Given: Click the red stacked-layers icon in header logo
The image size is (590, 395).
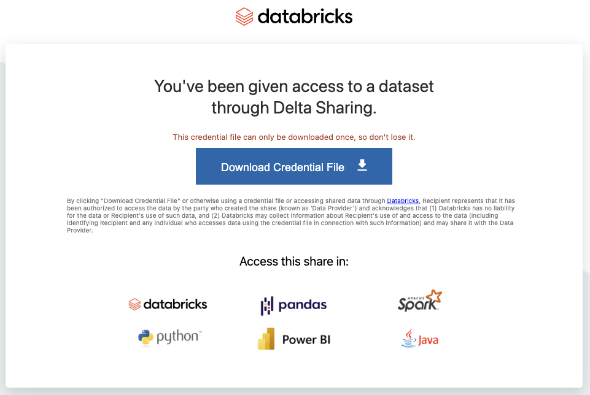Looking at the screenshot, I should point(244,17).
